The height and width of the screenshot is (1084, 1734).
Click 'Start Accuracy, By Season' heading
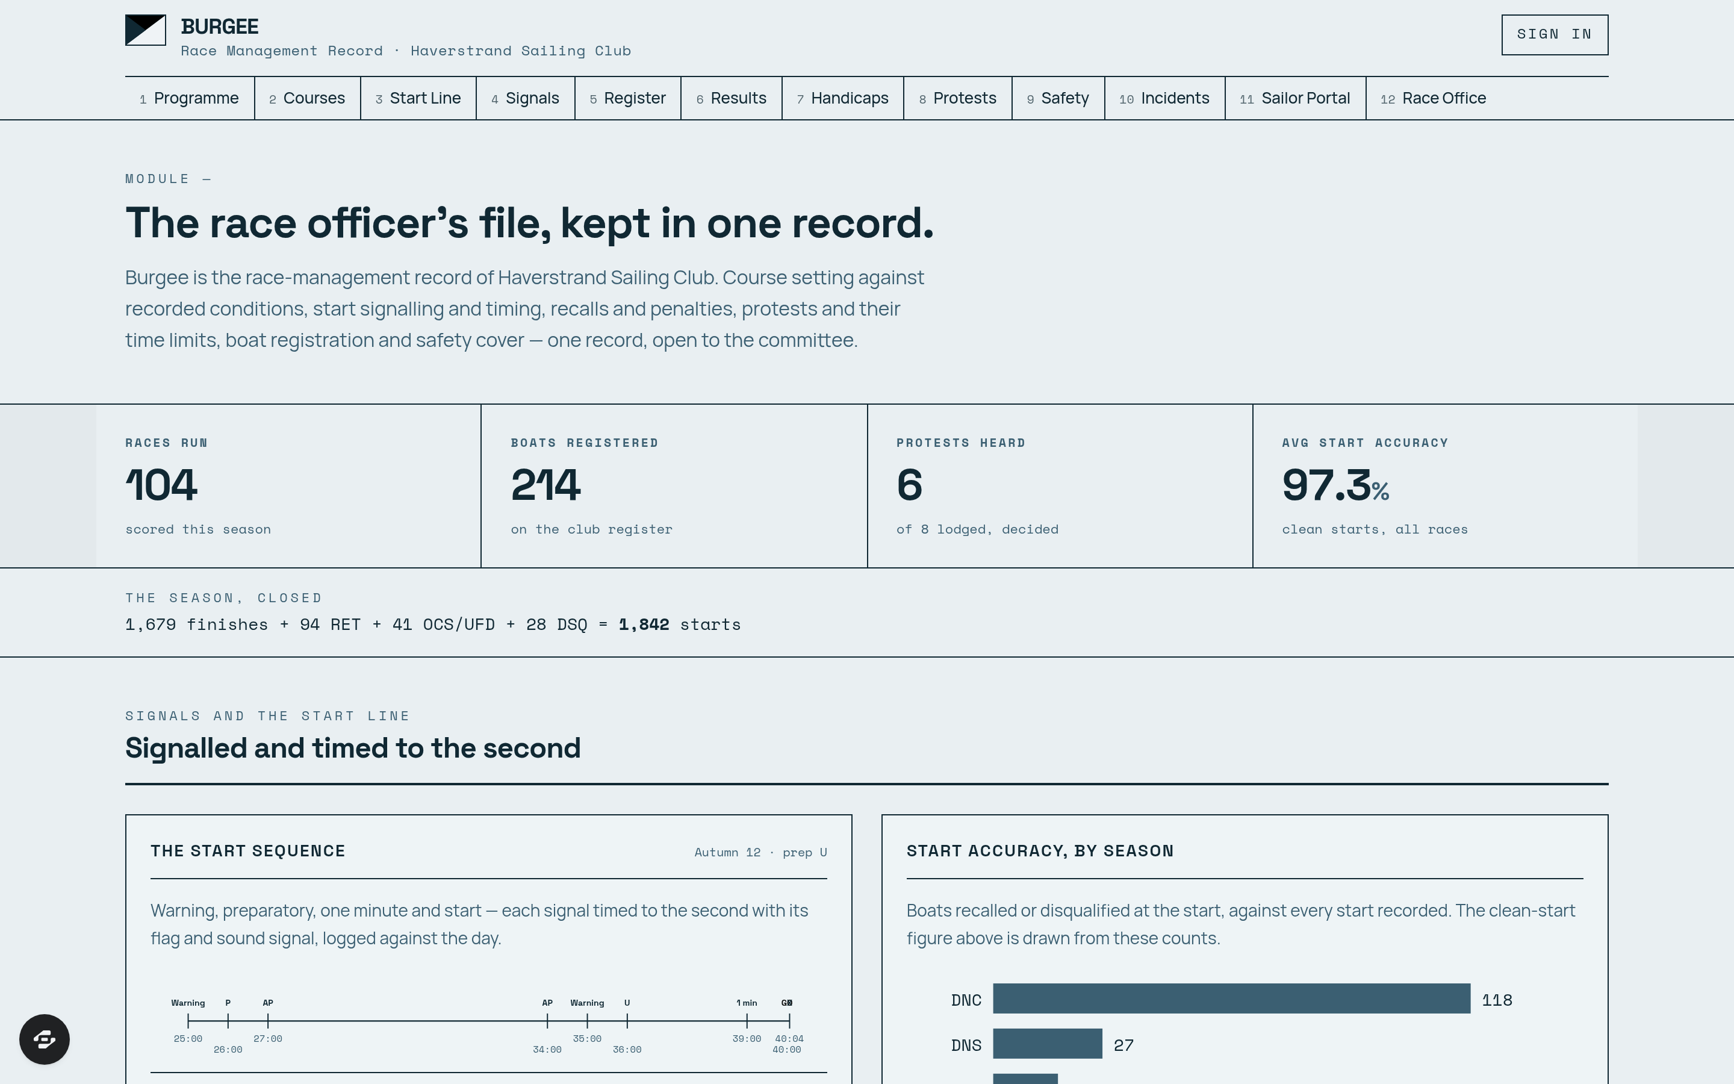[x=1040, y=851]
